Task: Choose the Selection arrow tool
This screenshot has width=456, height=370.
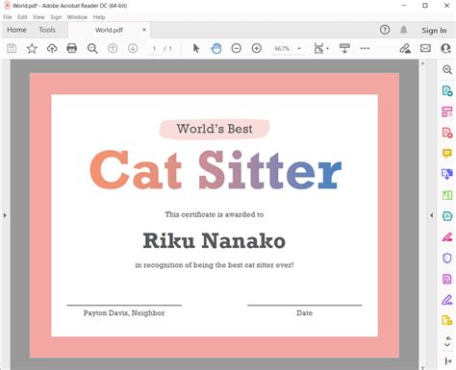Action: (x=196, y=48)
